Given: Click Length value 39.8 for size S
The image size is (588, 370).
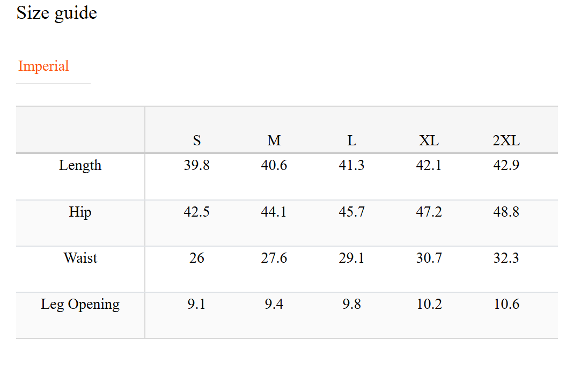Looking at the screenshot, I should (197, 165).
